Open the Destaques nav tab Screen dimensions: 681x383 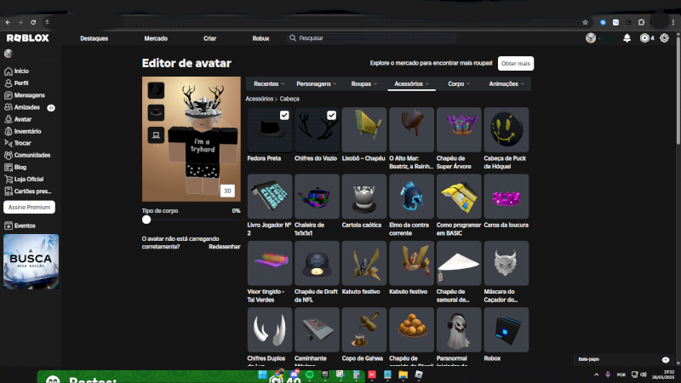pos(94,38)
